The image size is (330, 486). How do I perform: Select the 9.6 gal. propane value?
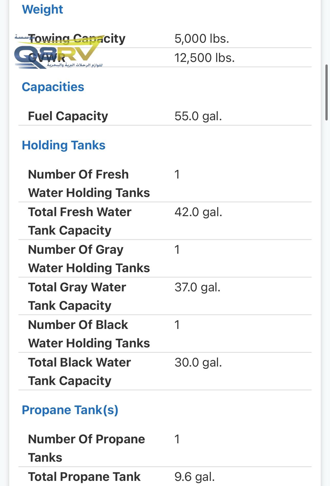(194, 477)
